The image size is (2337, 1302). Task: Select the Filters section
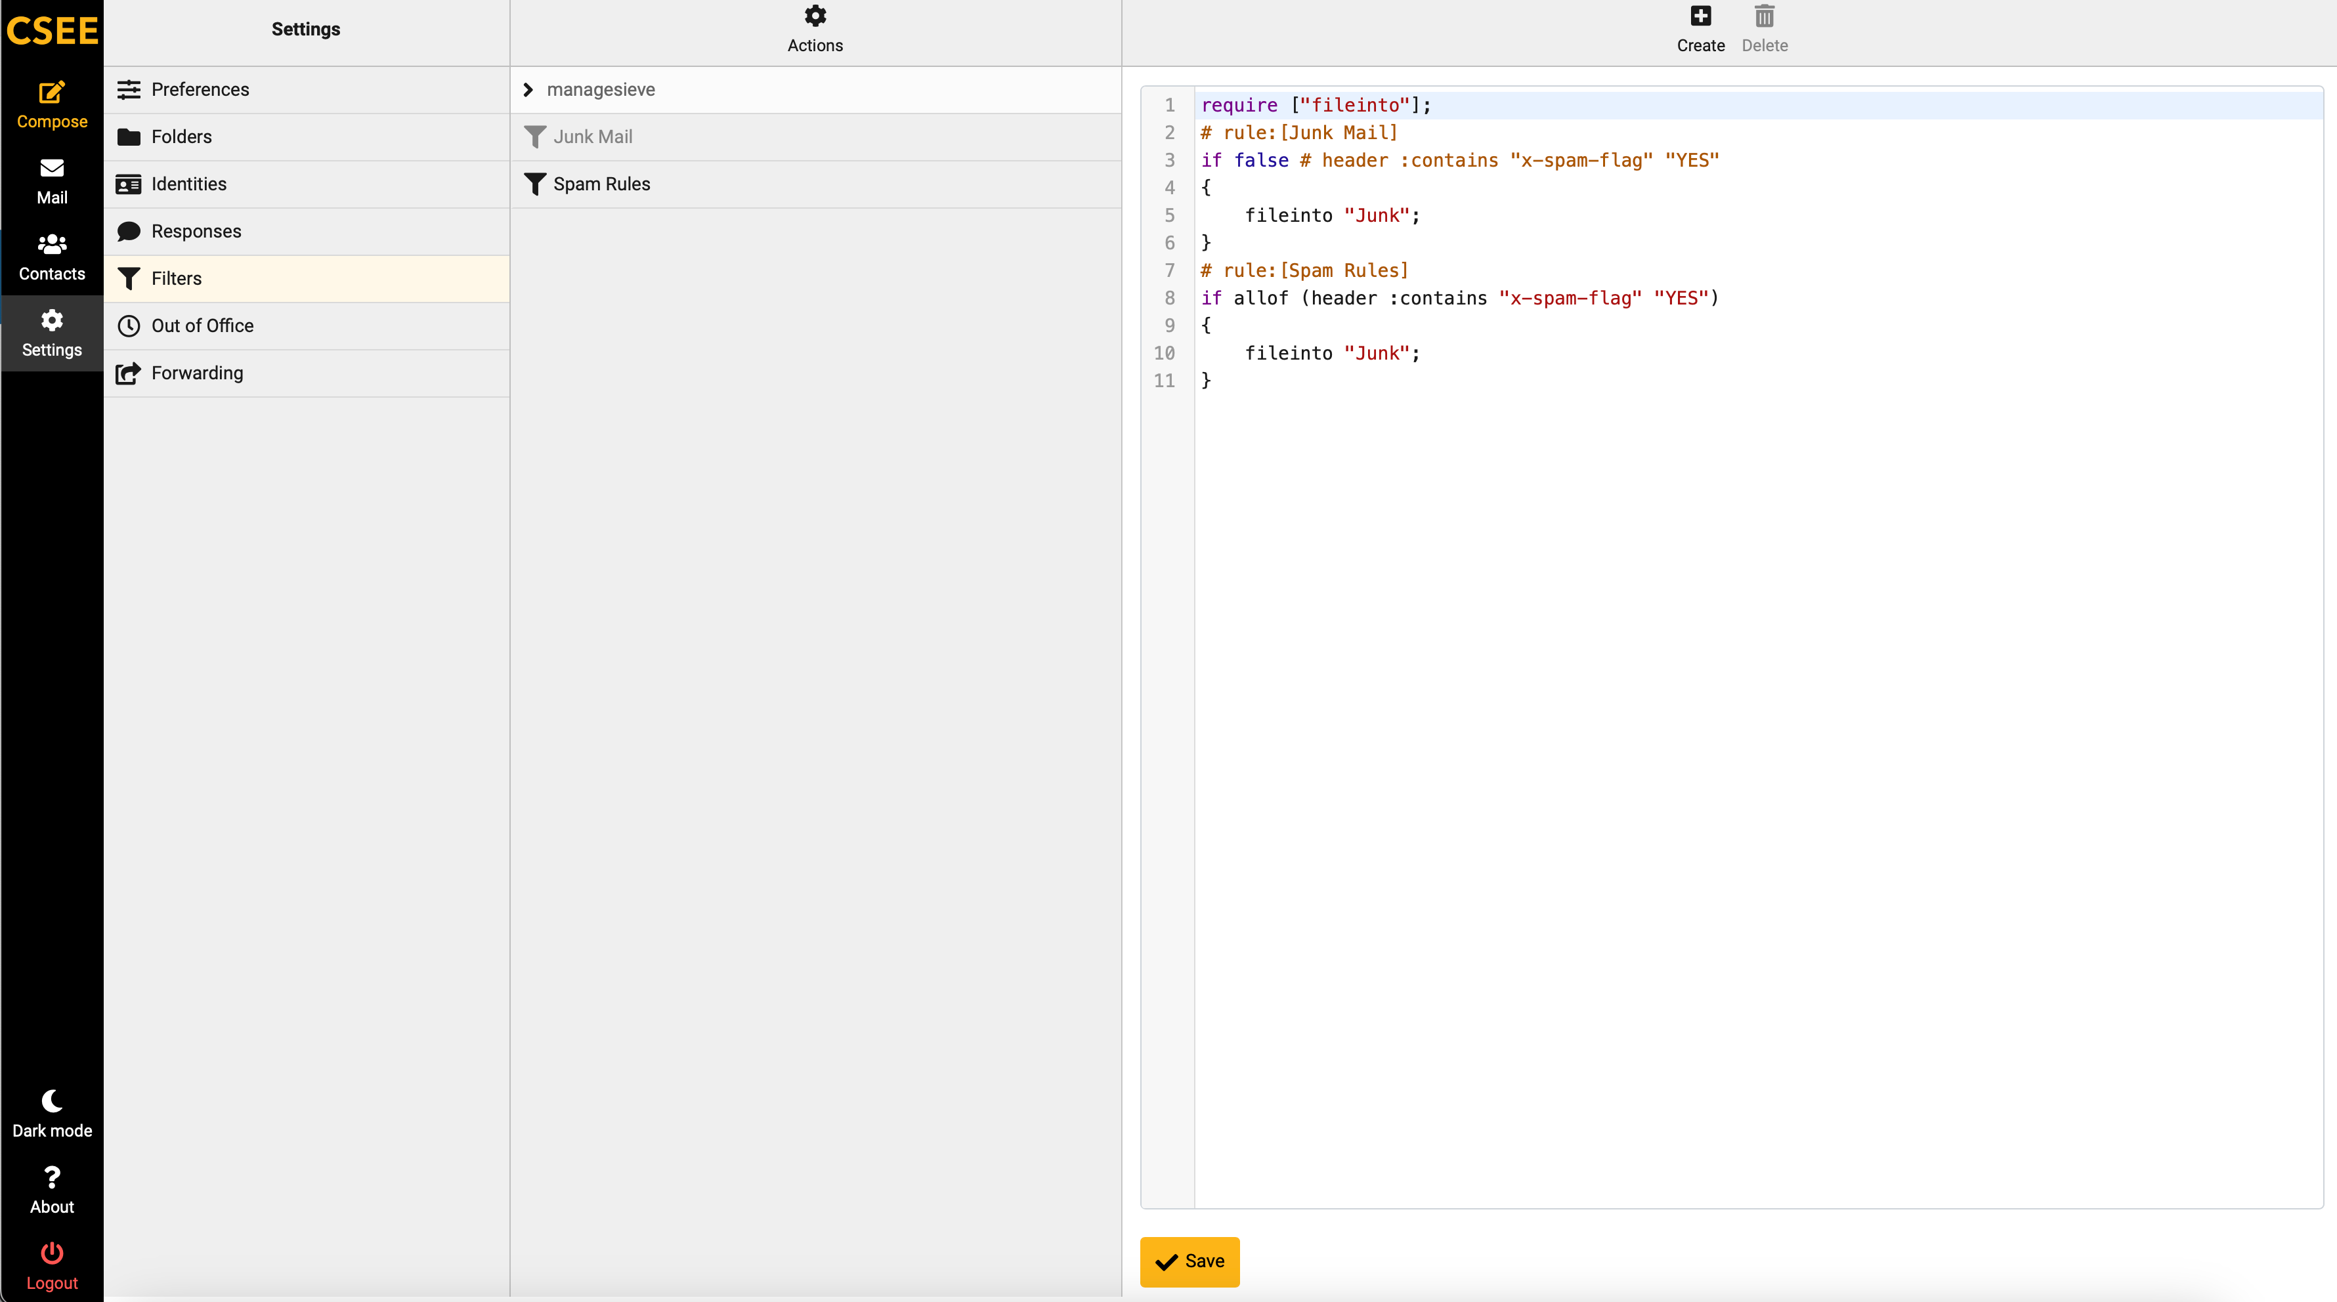click(307, 278)
